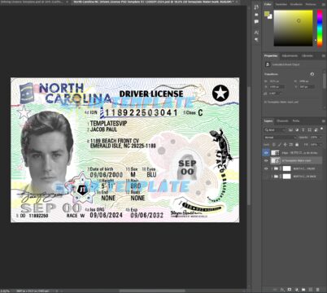Expand the third layer group arrow
Image resolution: width=327 pixels, height=293 pixels.
(272, 168)
